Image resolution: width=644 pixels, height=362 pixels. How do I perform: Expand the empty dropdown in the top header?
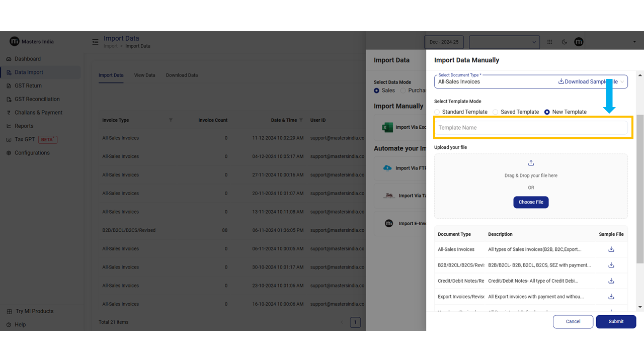point(504,42)
